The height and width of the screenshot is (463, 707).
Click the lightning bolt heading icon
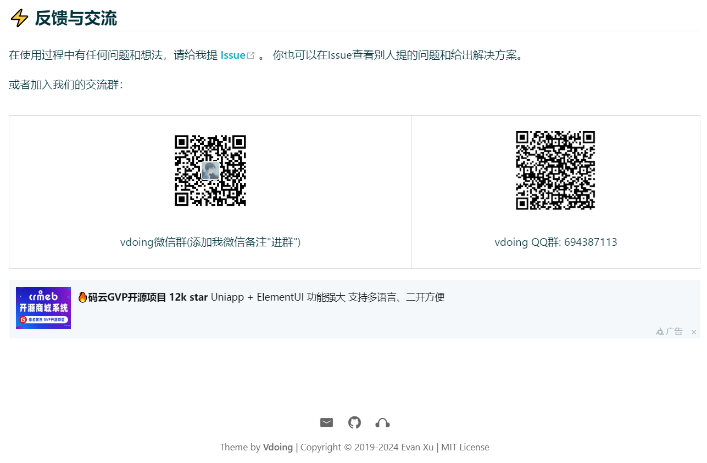click(19, 18)
